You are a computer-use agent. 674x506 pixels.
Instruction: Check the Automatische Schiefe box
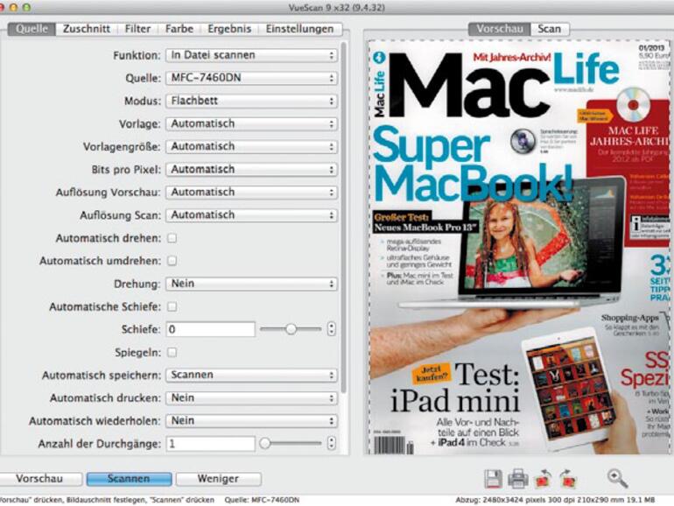[172, 306]
